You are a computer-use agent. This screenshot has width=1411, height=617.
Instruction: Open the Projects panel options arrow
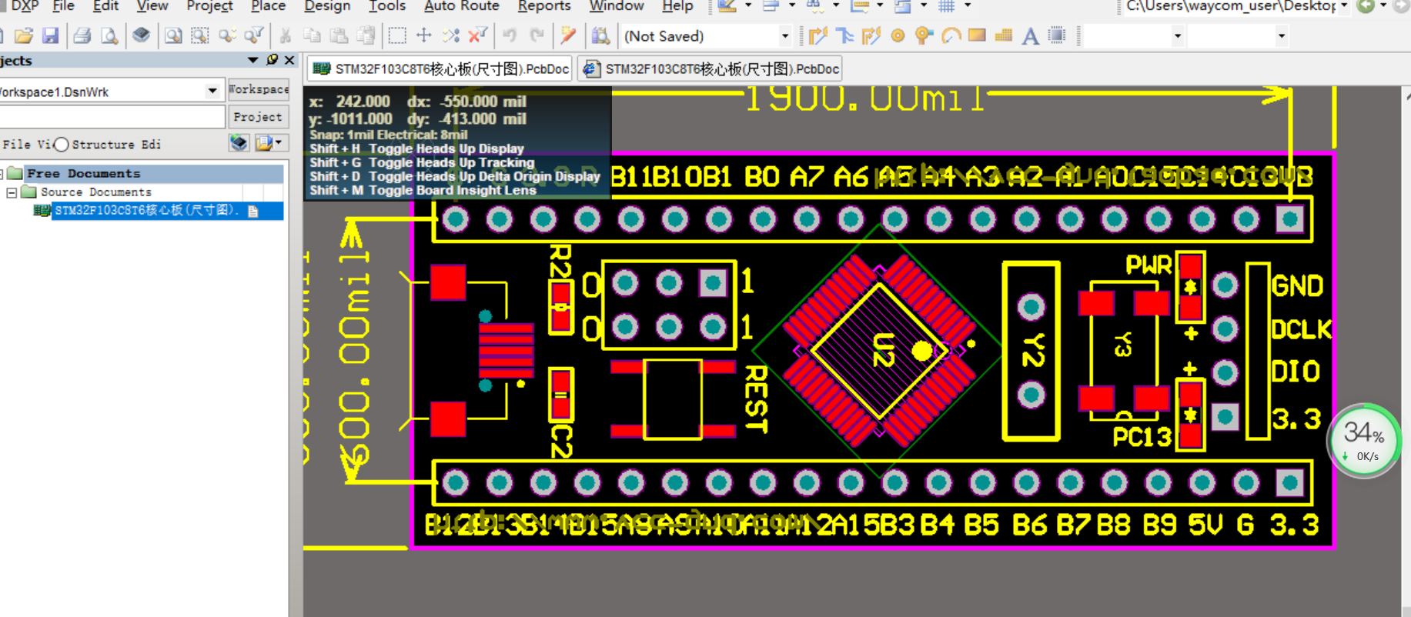(252, 60)
